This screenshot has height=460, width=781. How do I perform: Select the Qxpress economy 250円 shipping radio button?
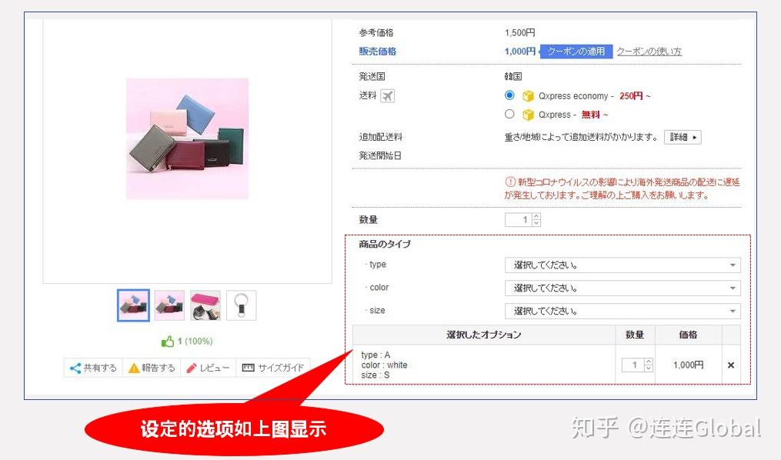509,95
